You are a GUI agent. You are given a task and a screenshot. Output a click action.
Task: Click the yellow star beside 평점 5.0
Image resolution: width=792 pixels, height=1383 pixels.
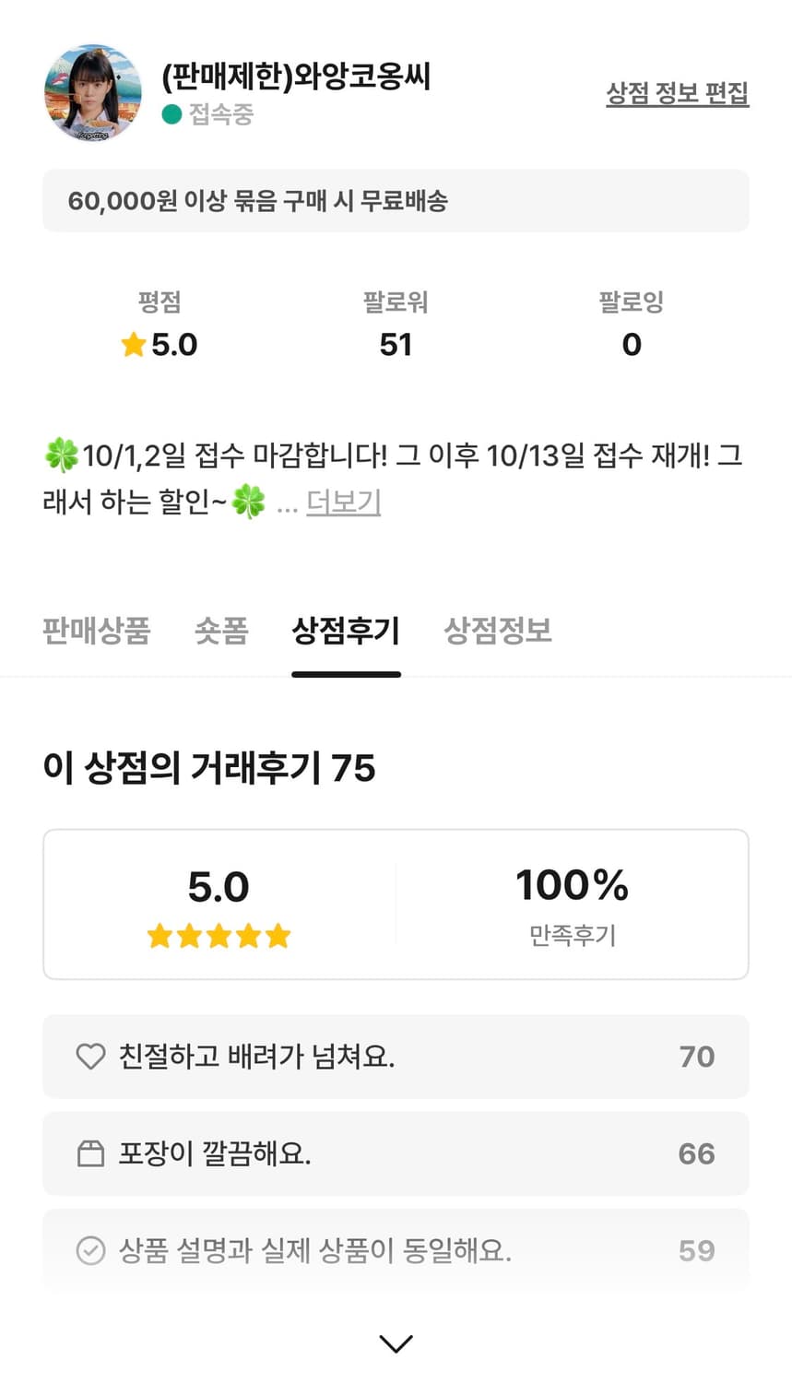tap(134, 345)
